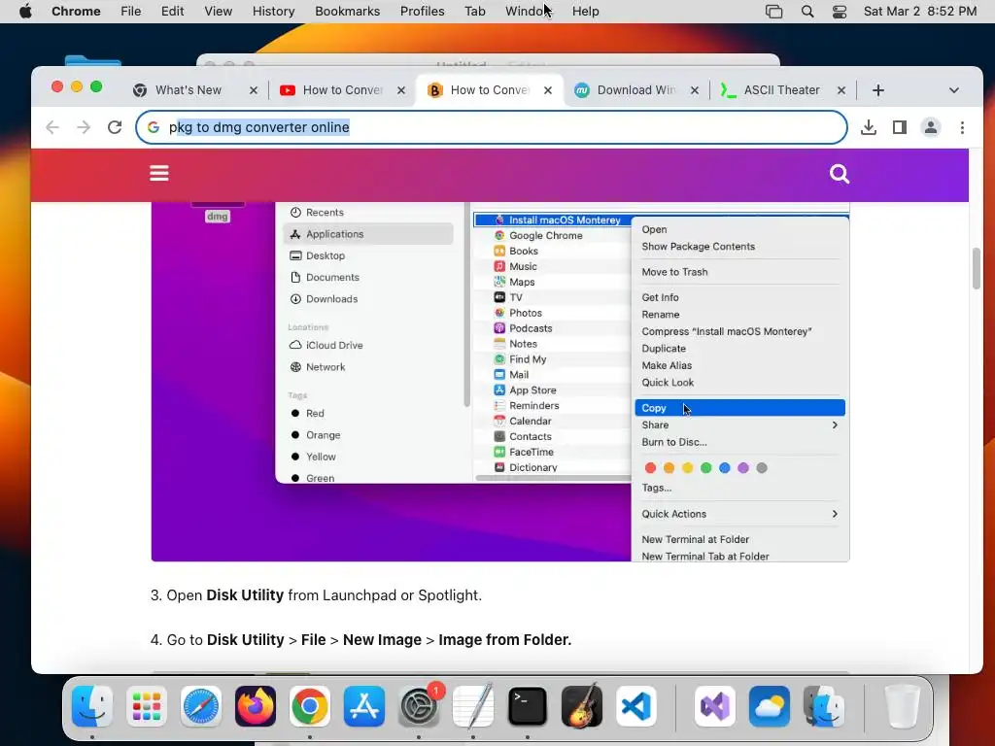The width and height of the screenshot is (995, 746).
Task: Switch to the Download Win tab
Action: [x=635, y=90]
